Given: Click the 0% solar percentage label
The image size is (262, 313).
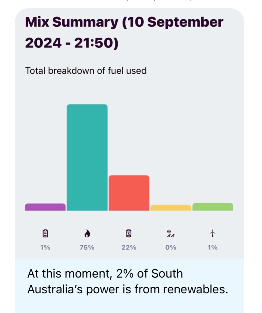Looking at the screenshot, I should coord(171,247).
